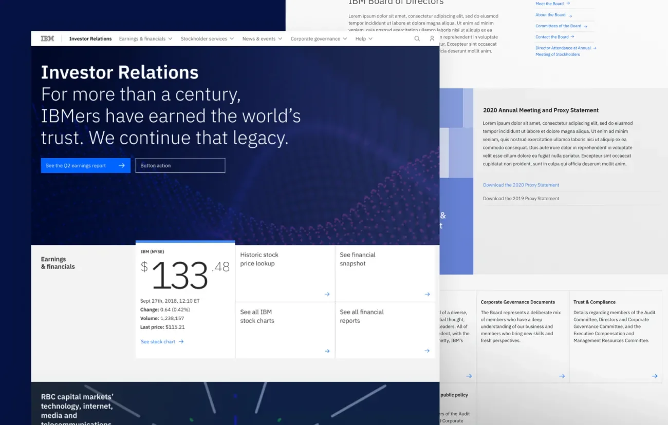Click the Sept 27th, 2018 timestamp text
The image size is (668, 425).
tap(170, 301)
